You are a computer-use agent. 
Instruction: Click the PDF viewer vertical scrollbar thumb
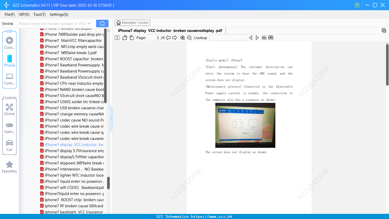click(x=387, y=65)
